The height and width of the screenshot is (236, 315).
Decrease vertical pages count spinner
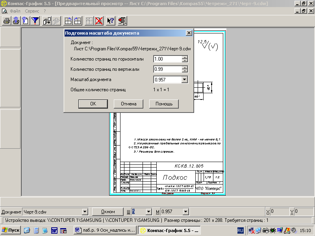pos(185,71)
